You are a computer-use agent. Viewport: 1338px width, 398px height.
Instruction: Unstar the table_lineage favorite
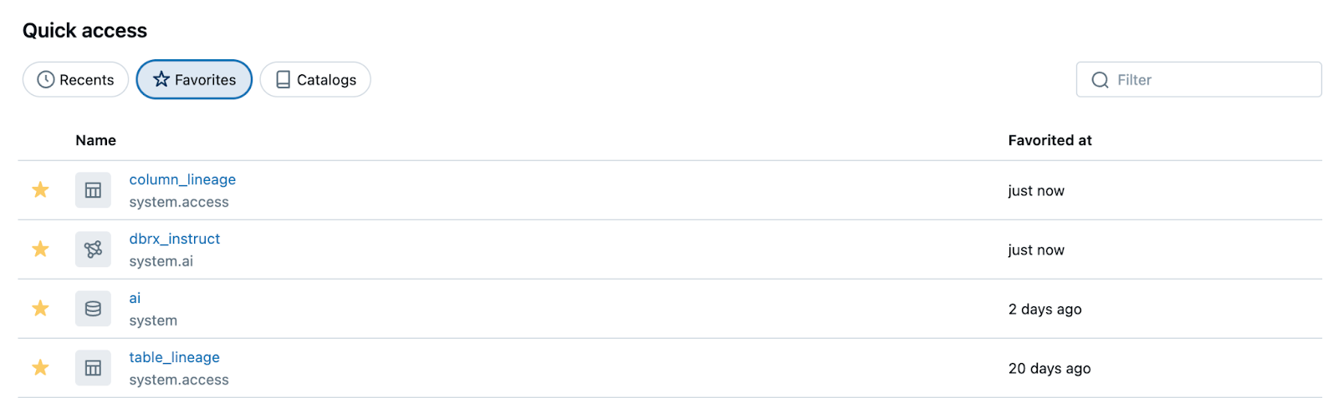point(40,368)
